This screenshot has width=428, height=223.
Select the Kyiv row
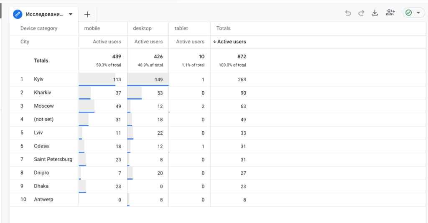[39, 79]
